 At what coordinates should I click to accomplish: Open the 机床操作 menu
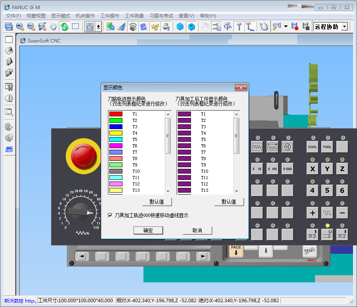[x=85, y=16]
